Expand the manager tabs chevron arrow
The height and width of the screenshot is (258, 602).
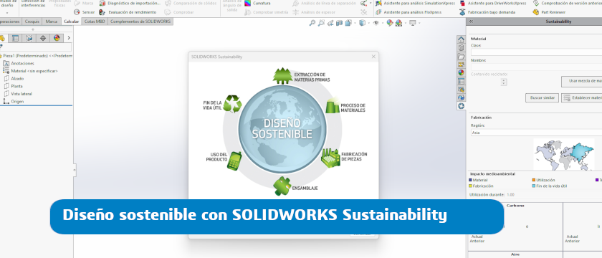click(x=69, y=38)
